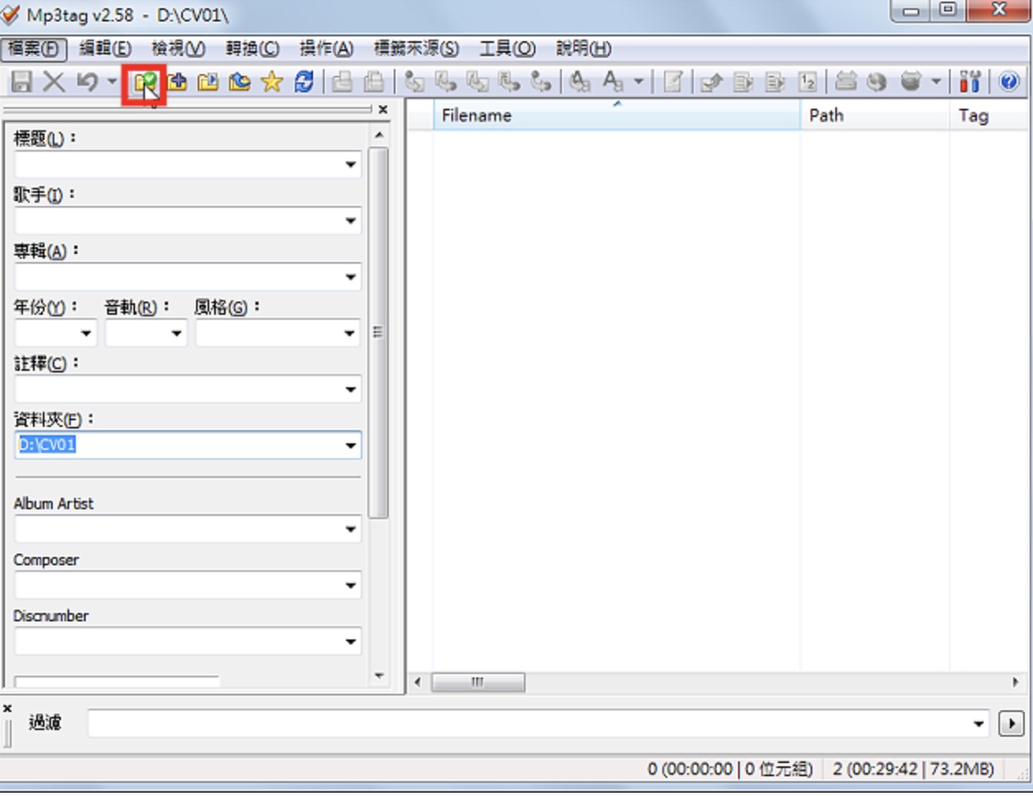The width and height of the screenshot is (1033, 796).
Task: Close the 過濾 filter bar
Action: 7,708
